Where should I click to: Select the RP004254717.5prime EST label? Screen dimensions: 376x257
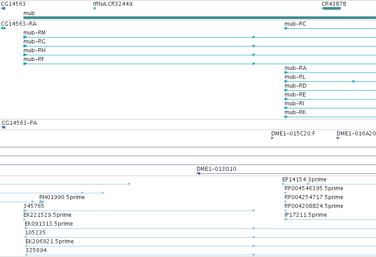tap(314, 197)
